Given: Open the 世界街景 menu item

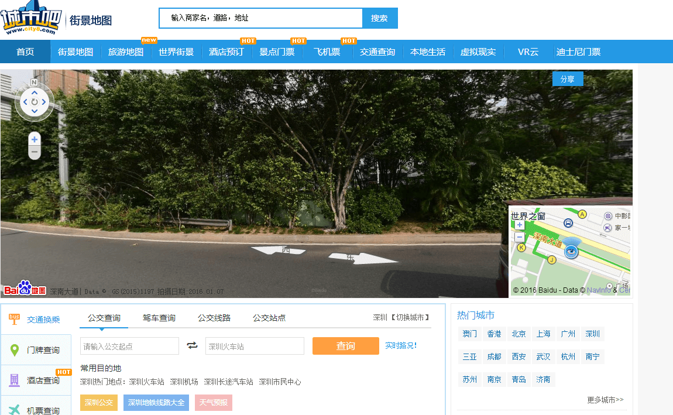Looking at the screenshot, I should click(176, 52).
